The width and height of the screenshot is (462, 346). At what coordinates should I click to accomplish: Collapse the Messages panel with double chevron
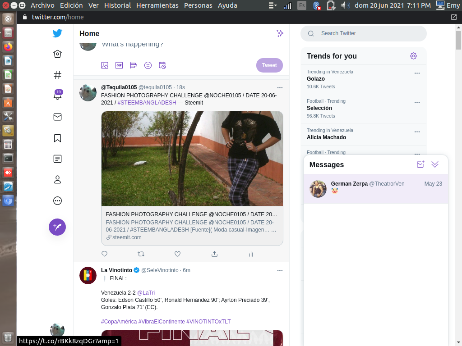[x=435, y=164]
